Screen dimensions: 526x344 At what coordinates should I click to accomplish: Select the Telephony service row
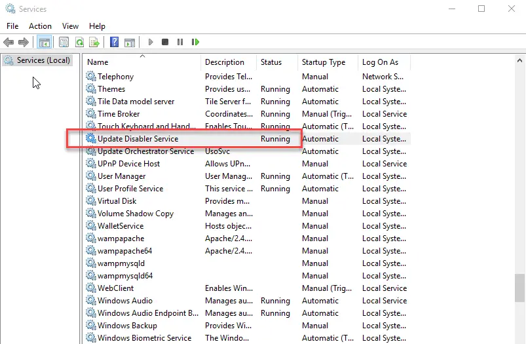tap(247, 77)
